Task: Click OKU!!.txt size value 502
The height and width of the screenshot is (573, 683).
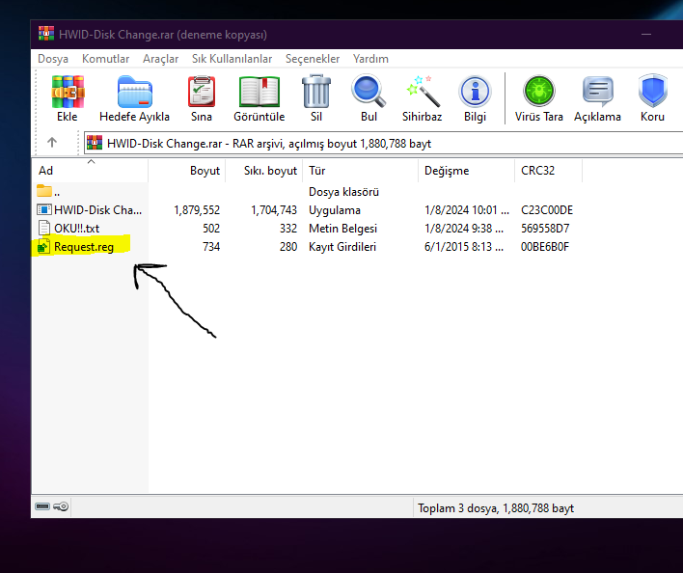Action: coord(211,229)
